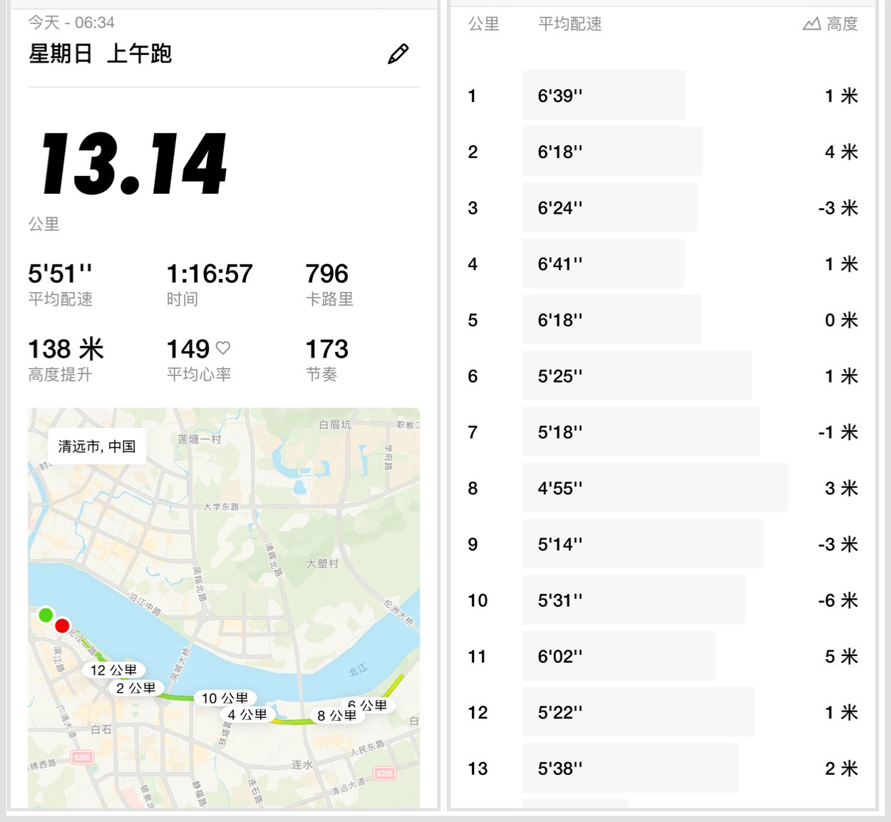Select the 公里 column header
This screenshot has height=822, width=891.
483,24
